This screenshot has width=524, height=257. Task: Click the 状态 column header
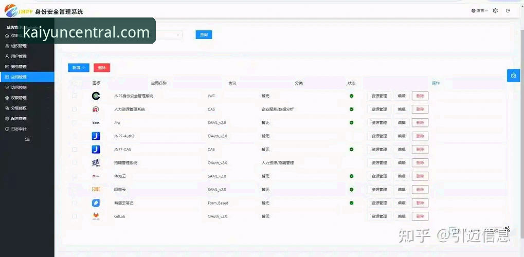[352, 83]
